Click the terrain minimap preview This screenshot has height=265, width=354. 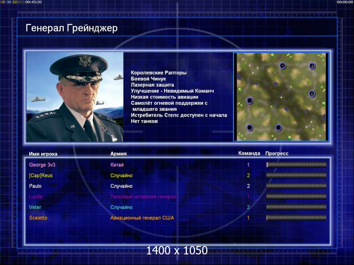point(281,97)
